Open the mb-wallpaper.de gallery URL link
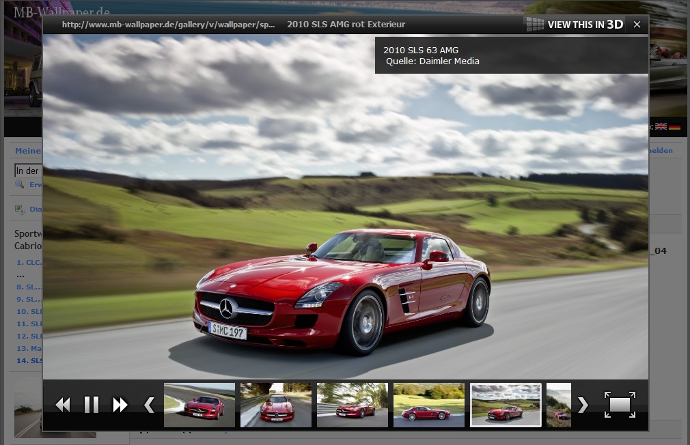690x445 pixels. tap(168, 25)
